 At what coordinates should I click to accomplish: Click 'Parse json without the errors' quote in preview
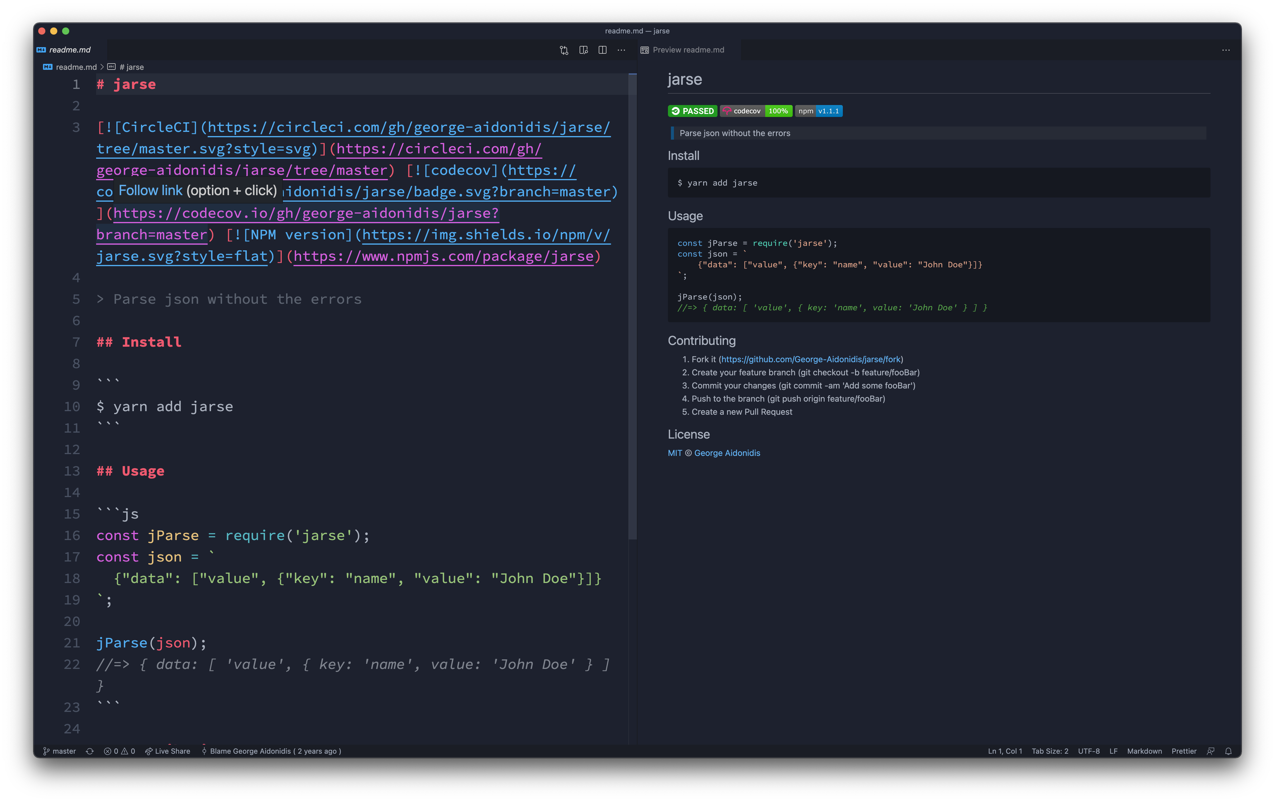(735, 133)
